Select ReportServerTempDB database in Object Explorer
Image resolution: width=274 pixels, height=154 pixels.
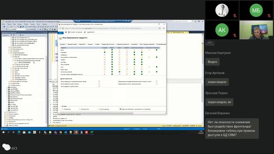pos(17,99)
